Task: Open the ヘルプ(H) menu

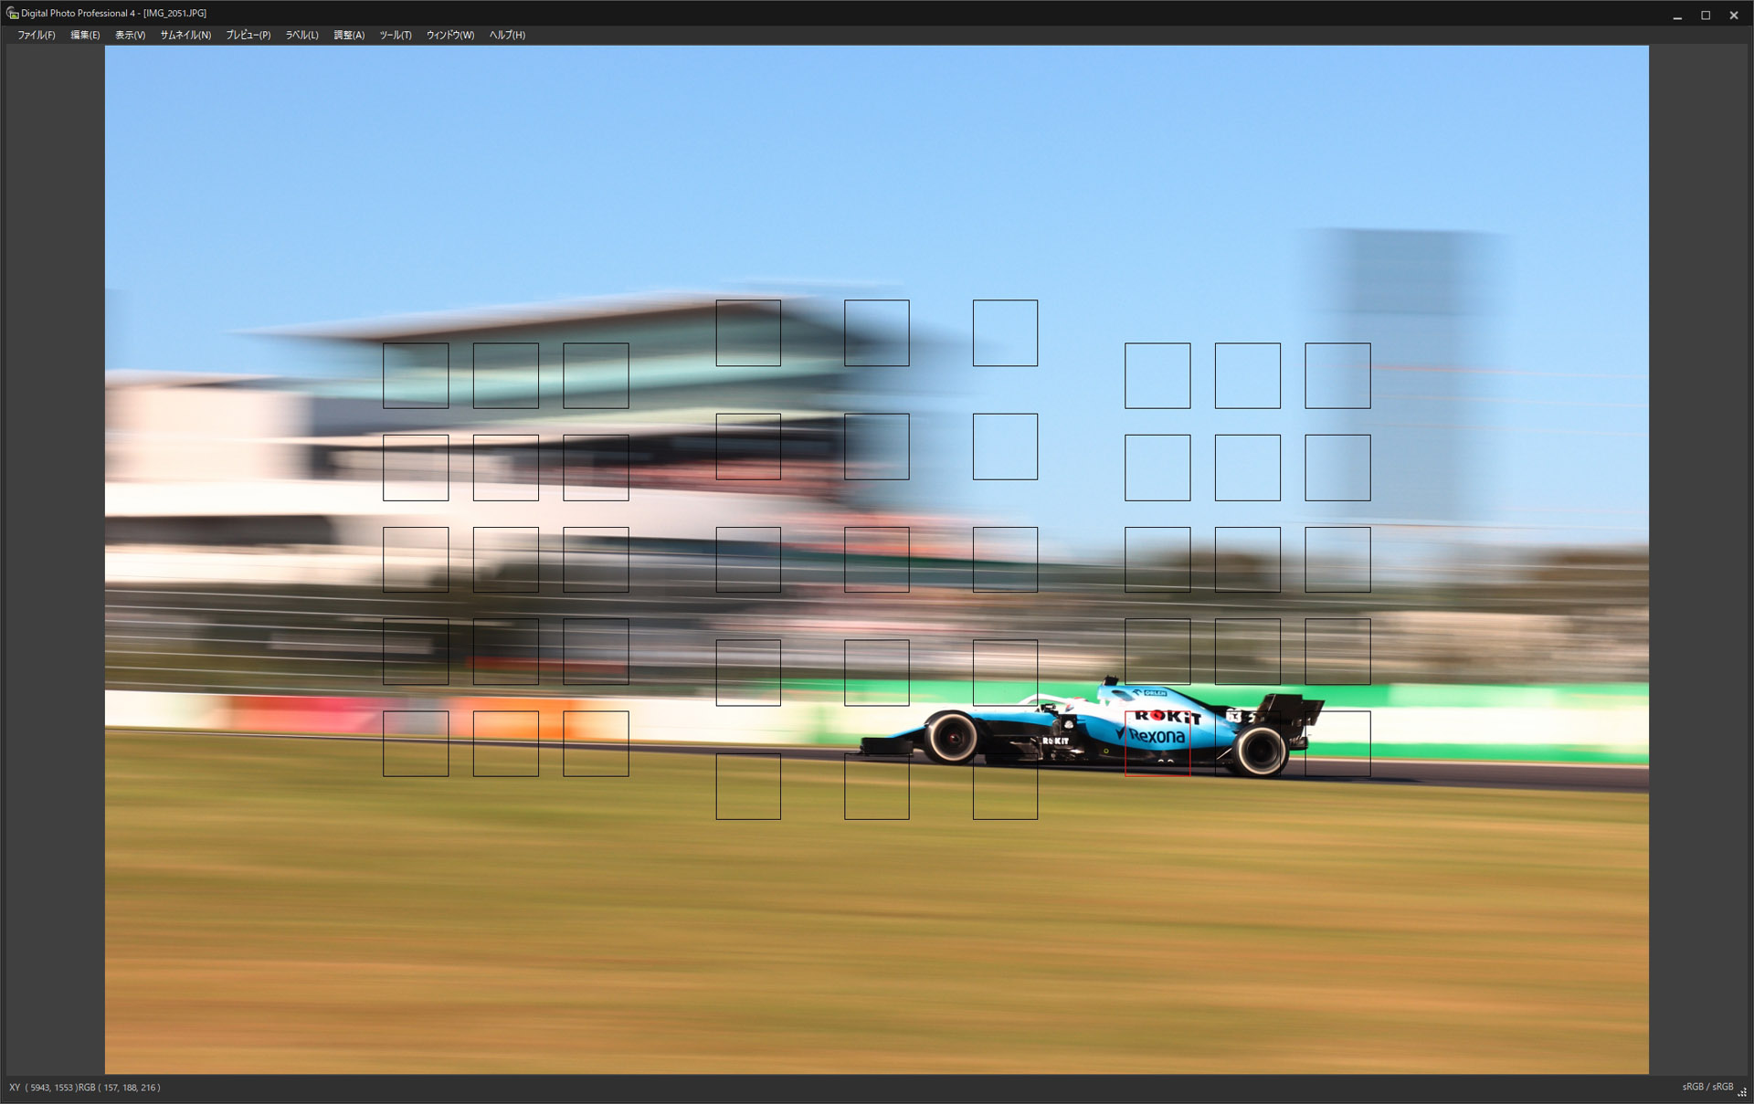Action: (x=506, y=35)
